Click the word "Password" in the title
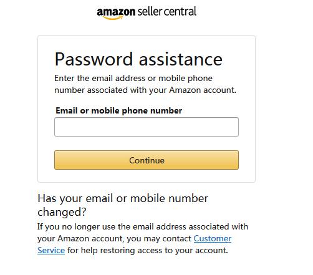This screenshot has width=313, height=275. click(94, 59)
